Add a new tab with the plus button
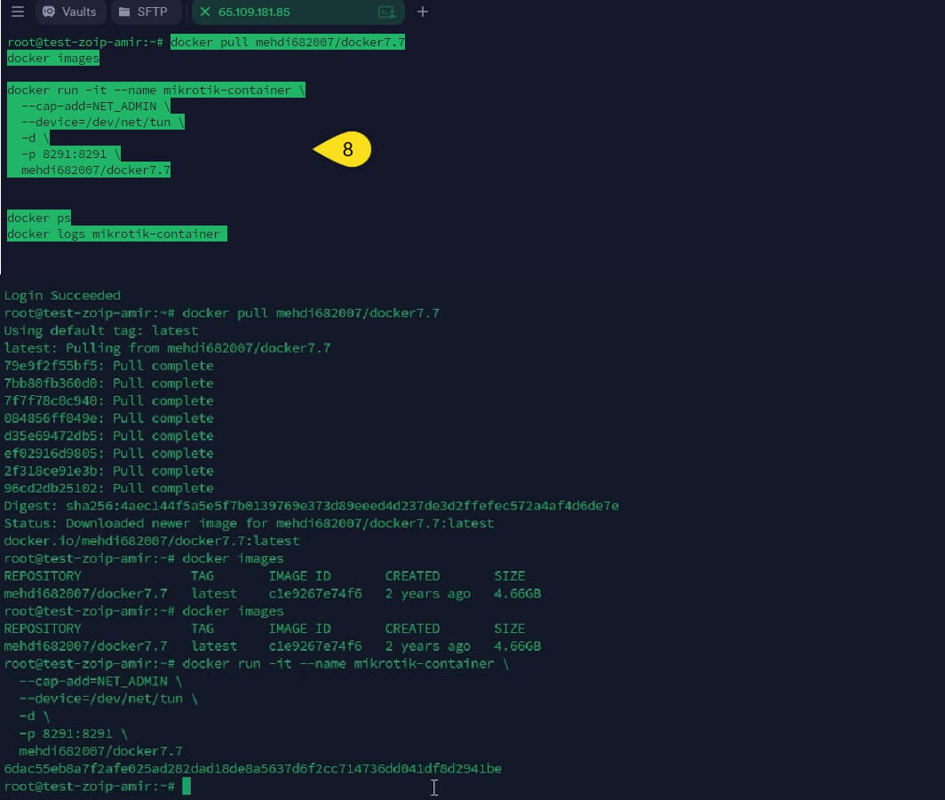The image size is (945, 800). 423,12
